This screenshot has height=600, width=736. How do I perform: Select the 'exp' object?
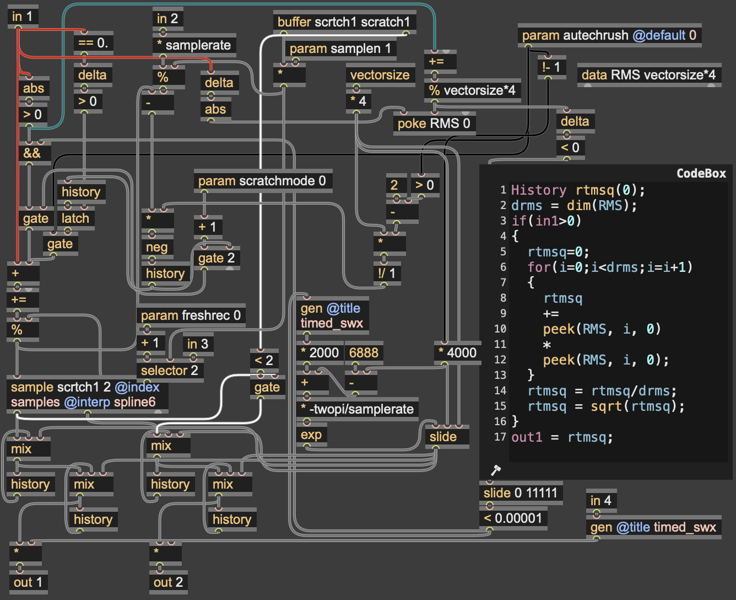312,435
